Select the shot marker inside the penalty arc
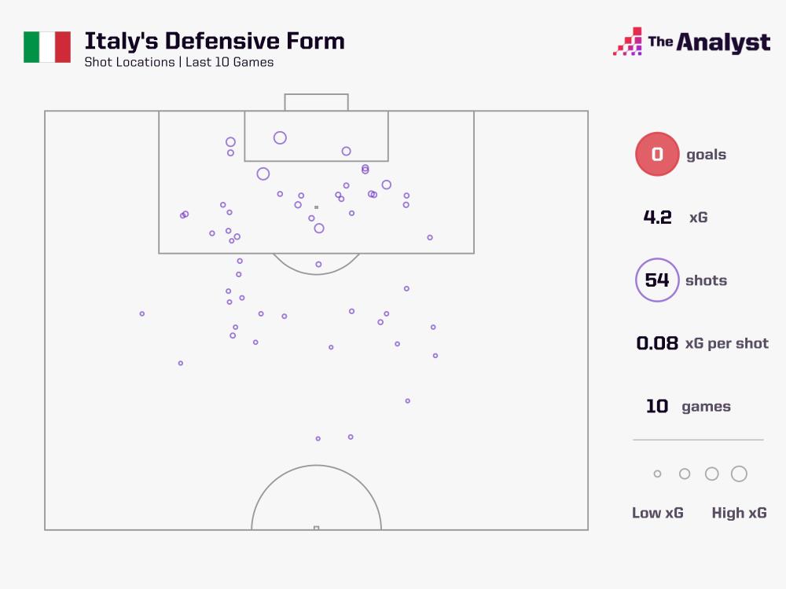The image size is (786, 589). (x=318, y=265)
